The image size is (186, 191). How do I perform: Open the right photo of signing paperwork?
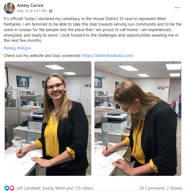tap(138, 119)
